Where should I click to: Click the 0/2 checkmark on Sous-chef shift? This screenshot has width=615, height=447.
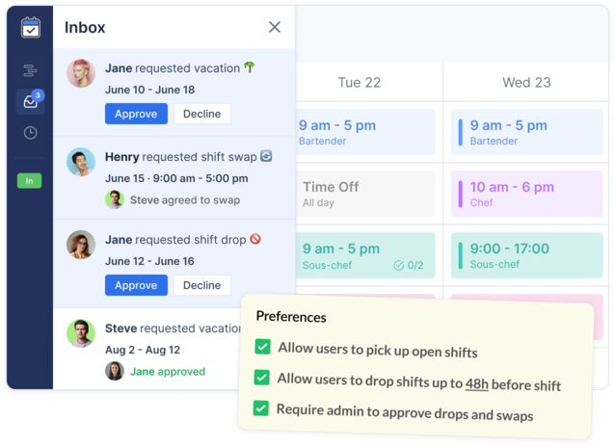click(x=409, y=265)
